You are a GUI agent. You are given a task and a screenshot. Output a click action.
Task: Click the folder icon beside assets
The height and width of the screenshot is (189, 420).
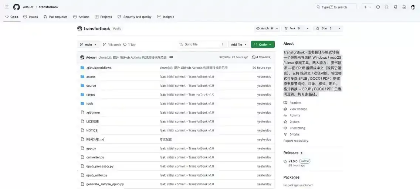(x=82, y=77)
